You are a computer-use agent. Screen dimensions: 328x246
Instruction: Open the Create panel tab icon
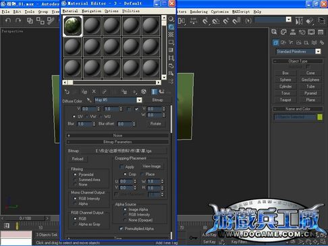point(274,32)
